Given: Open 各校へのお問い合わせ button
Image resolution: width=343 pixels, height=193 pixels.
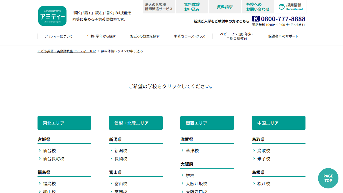Looking at the screenshot, I should pos(258,7).
